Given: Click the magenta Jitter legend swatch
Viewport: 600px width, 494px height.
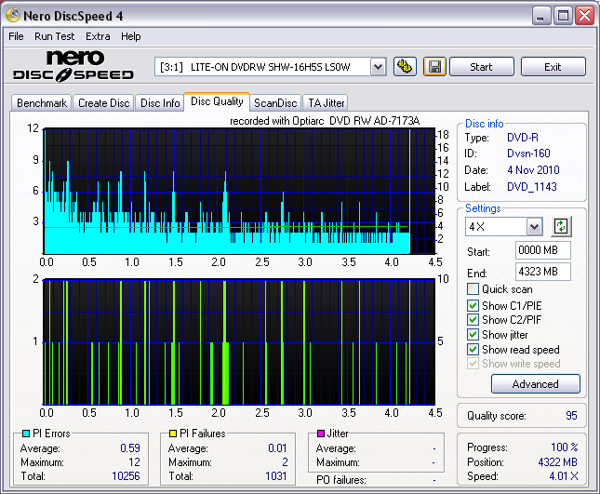Looking at the screenshot, I should (321, 434).
